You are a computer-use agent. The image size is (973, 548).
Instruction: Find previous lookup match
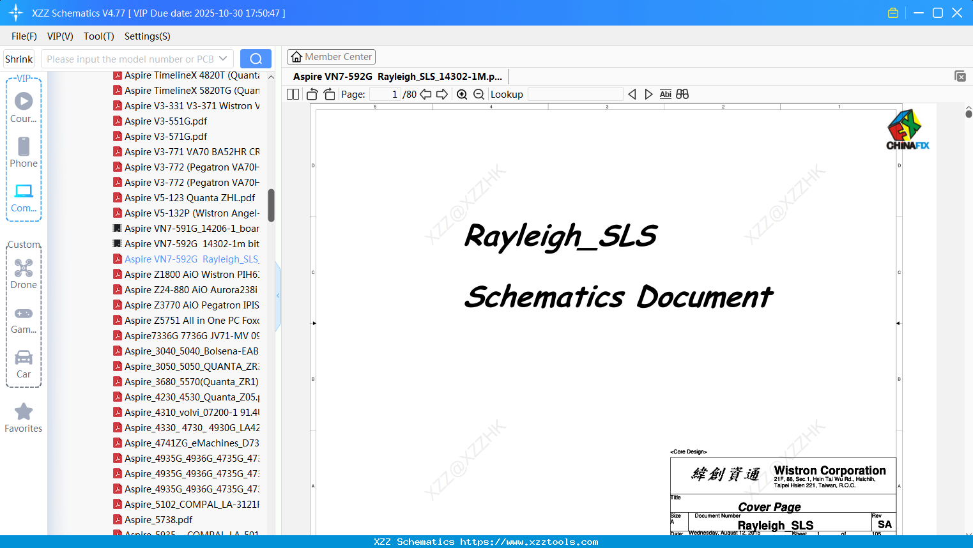(x=632, y=95)
